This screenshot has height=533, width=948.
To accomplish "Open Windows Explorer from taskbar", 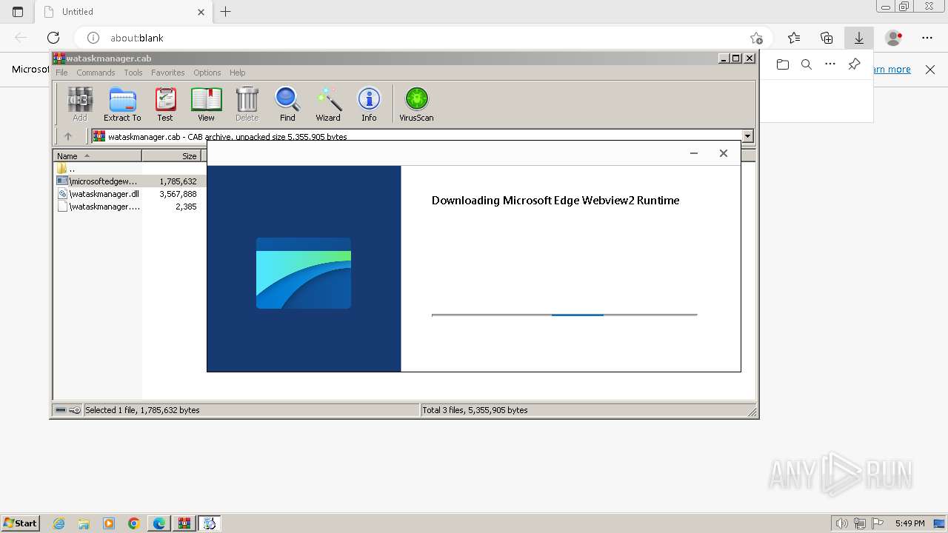I will 84,523.
